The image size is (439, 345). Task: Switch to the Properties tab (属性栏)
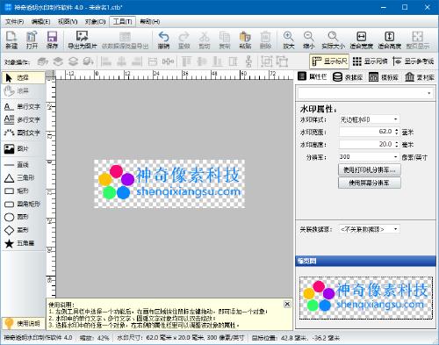[313, 77]
